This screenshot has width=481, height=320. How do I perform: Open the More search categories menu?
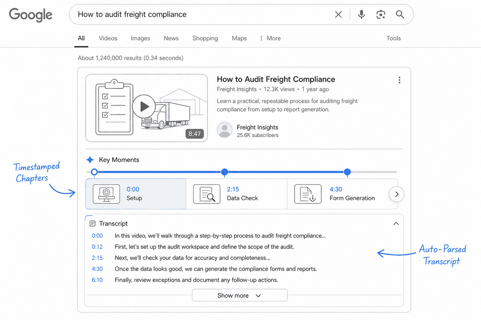270,38
